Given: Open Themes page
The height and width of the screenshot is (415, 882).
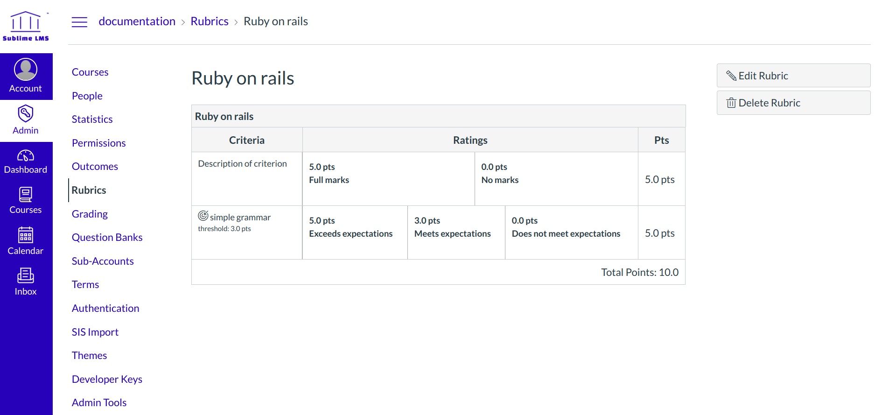Looking at the screenshot, I should (90, 355).
